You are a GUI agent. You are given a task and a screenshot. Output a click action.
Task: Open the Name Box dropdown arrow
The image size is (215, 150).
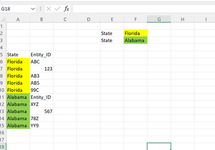pyautogui.click(x=33, y=9)
